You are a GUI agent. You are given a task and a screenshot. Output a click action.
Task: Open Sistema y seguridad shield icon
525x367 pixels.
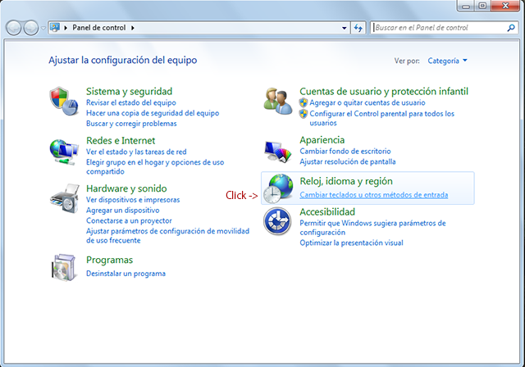[64, 101]
